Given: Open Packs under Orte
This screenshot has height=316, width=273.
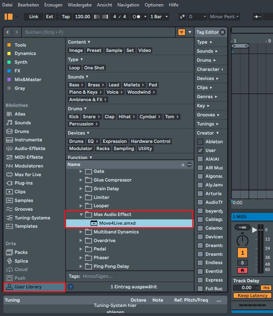Looking at the screenshot, I should click(x=17, y=252).
